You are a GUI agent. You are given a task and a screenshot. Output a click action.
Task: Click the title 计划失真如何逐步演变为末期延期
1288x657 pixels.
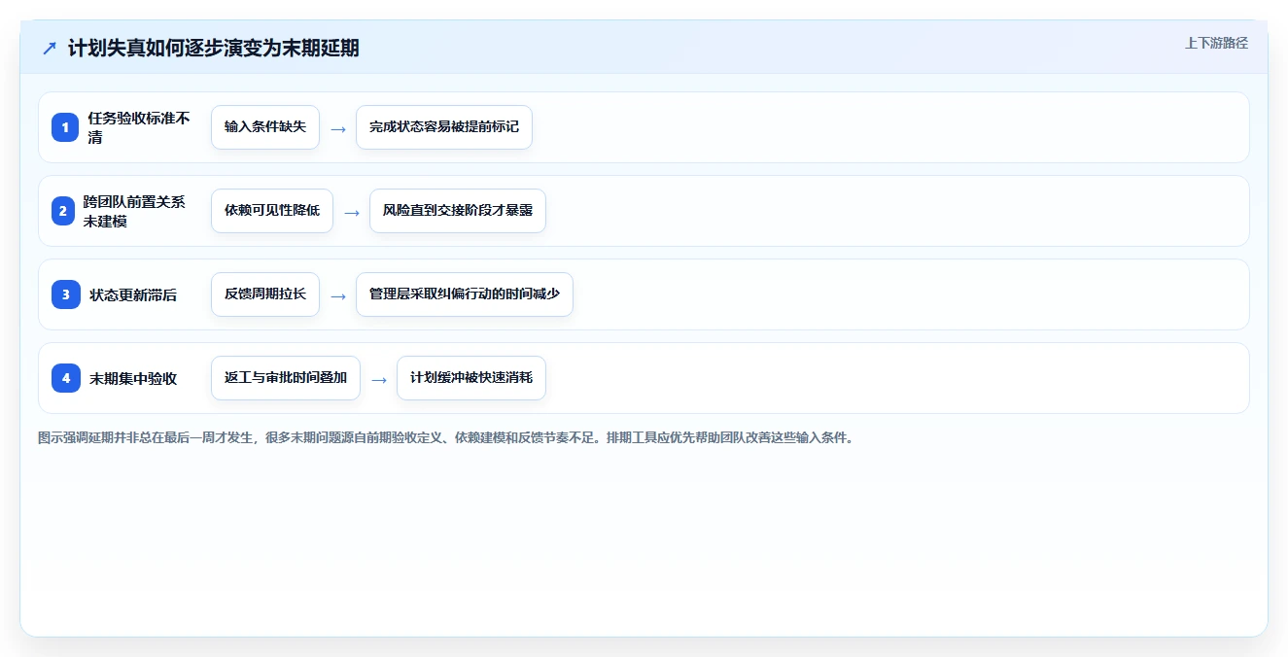tap(214, 48)
